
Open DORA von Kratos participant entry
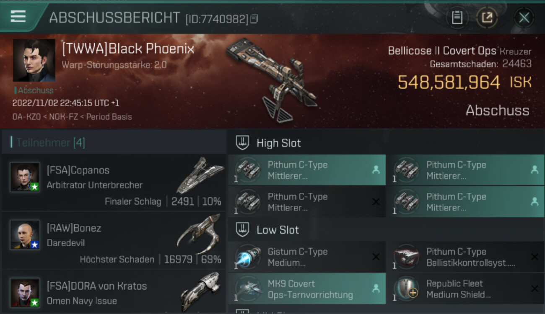(x=114, y=292)
